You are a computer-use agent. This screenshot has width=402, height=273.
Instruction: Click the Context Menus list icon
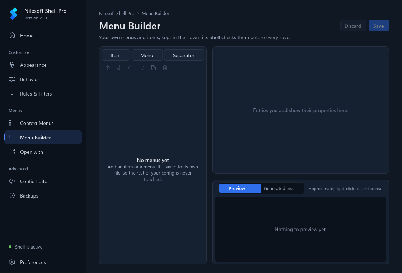[12, 123]
